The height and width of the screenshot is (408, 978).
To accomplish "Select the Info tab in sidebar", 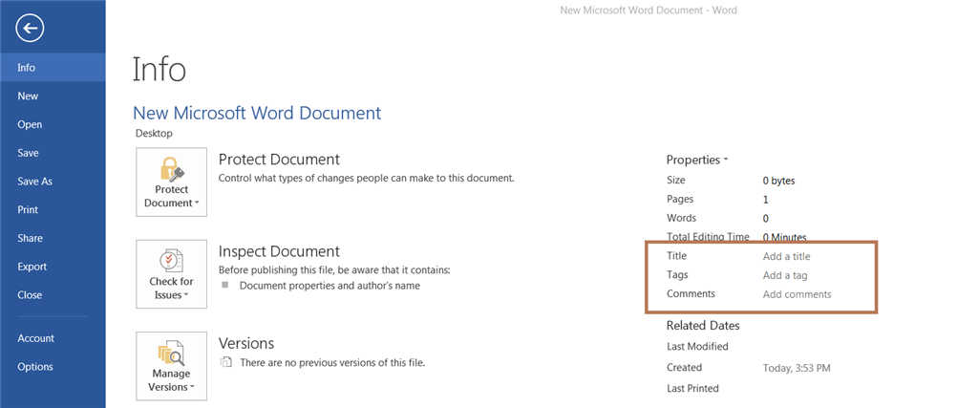I will pos(53,68).
